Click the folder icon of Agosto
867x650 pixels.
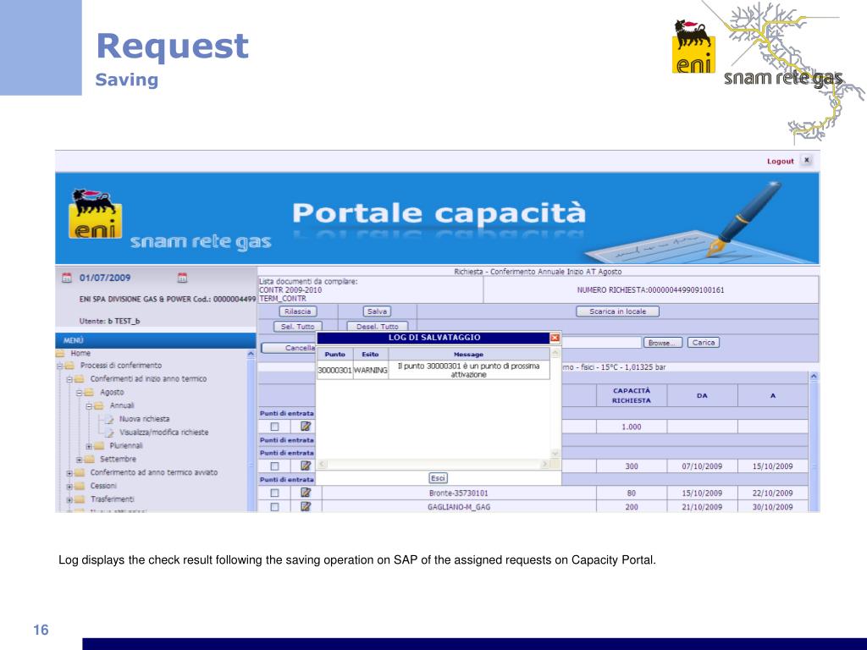89,393
